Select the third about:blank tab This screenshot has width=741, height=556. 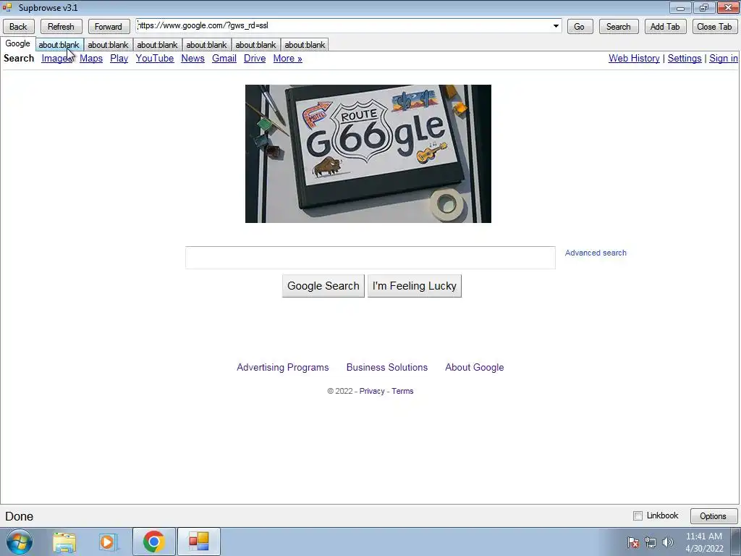pyautogui.click(x=157, y=45)
